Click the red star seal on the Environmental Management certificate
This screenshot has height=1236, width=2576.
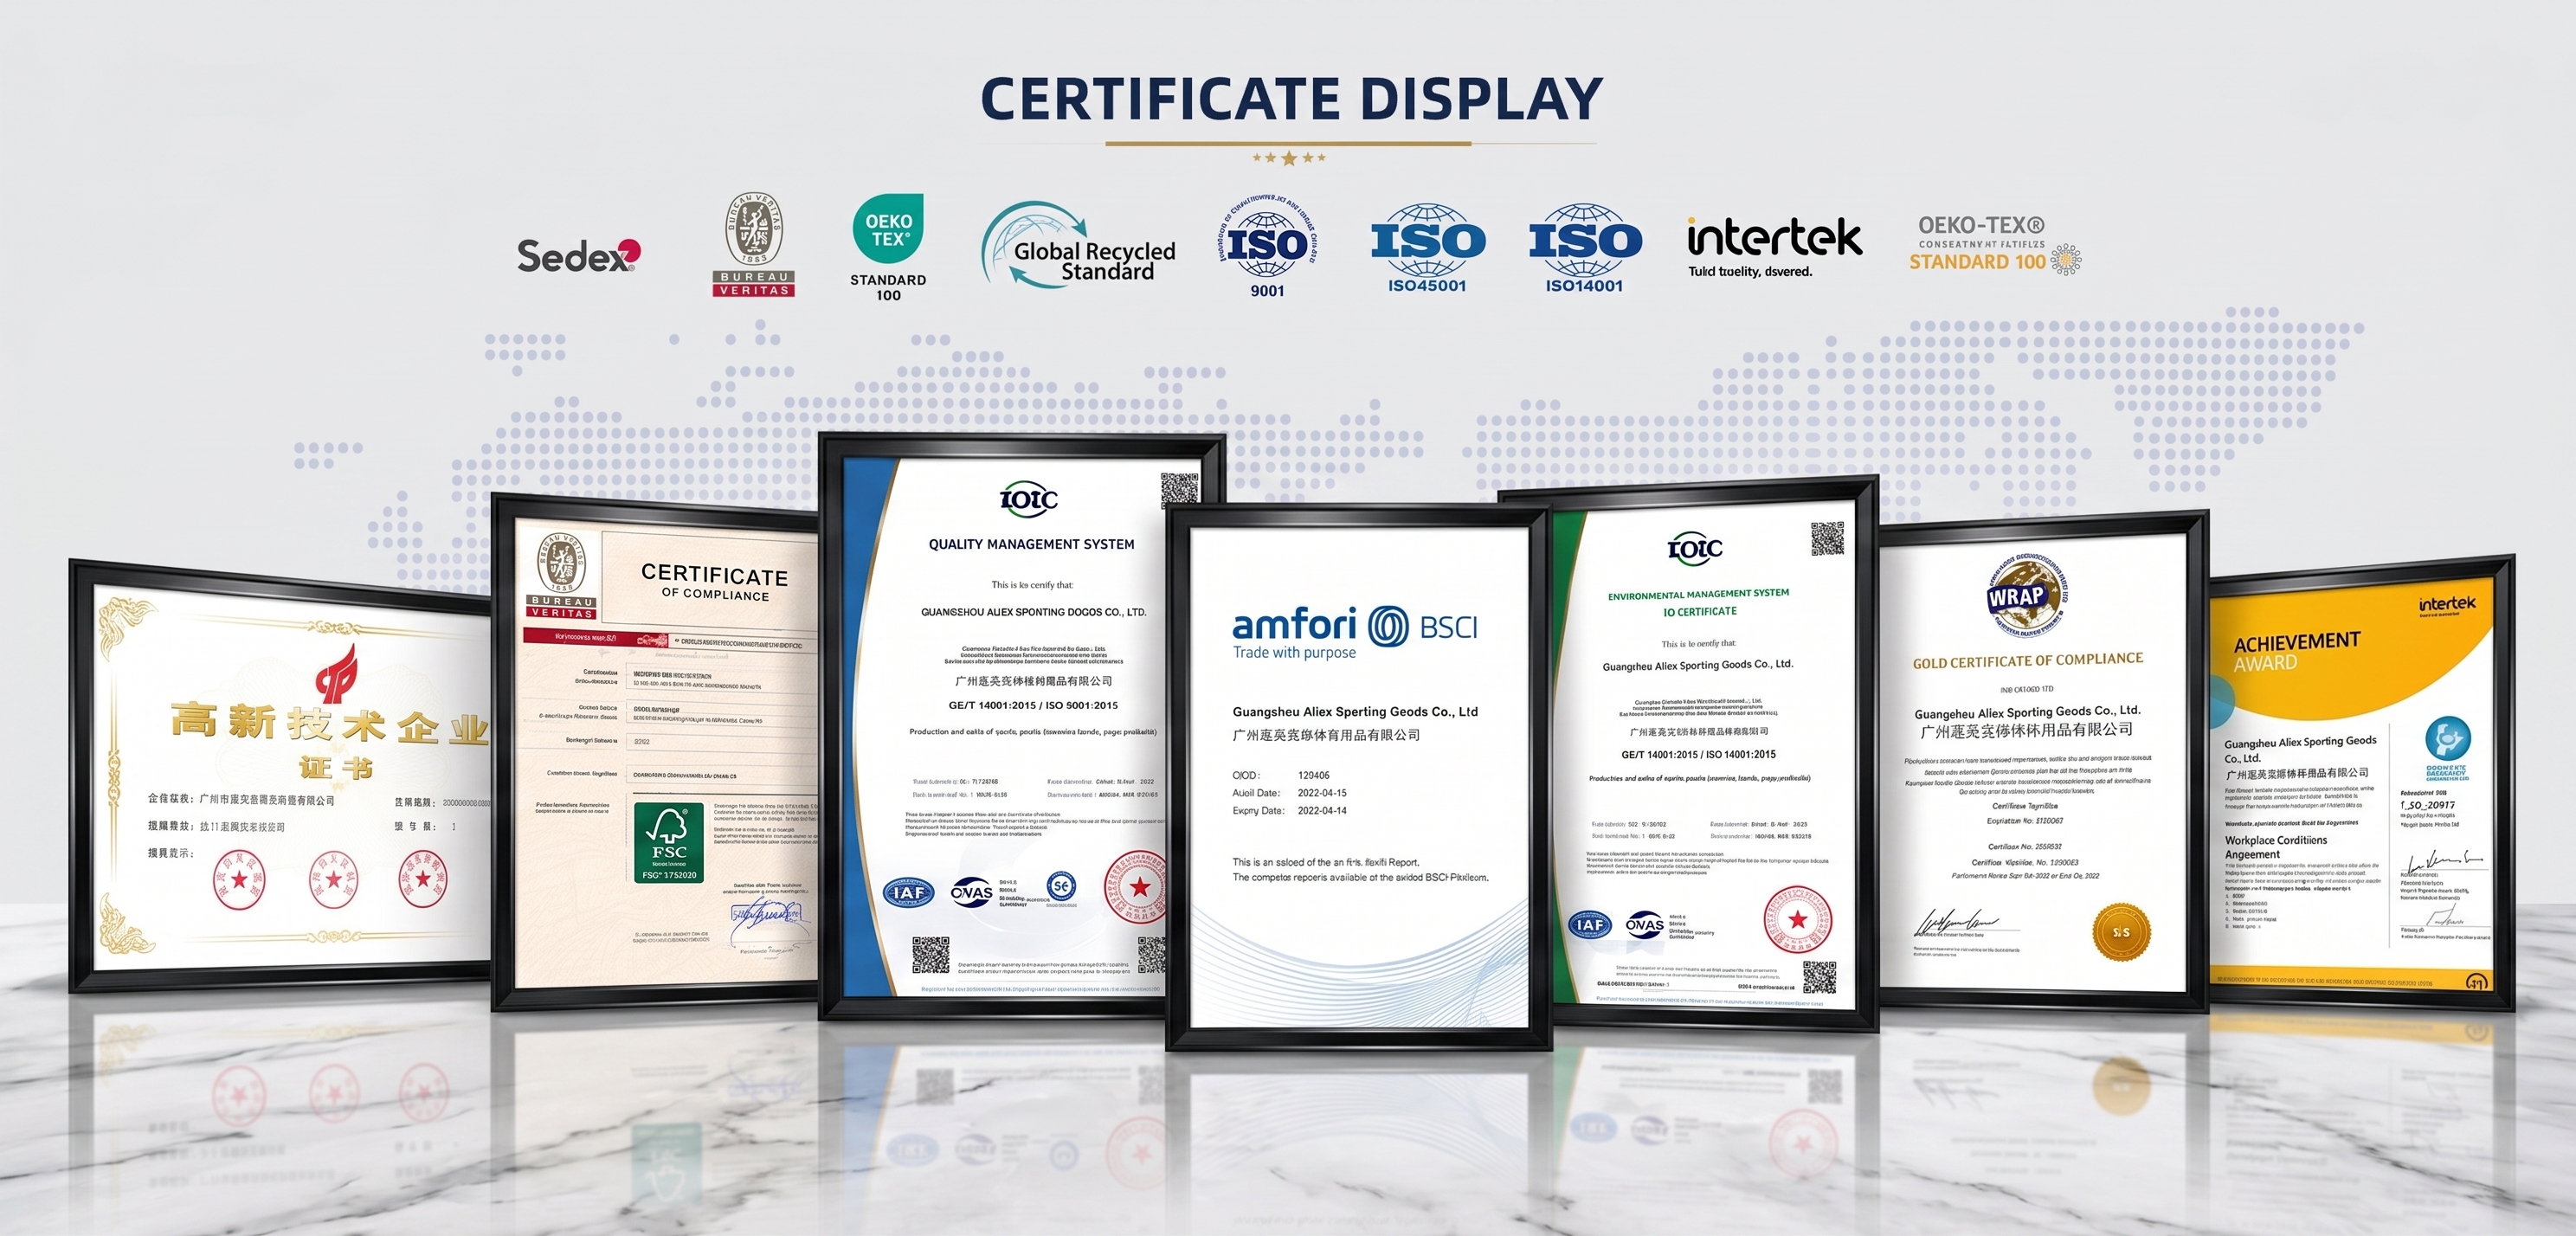click(1798, 919)
